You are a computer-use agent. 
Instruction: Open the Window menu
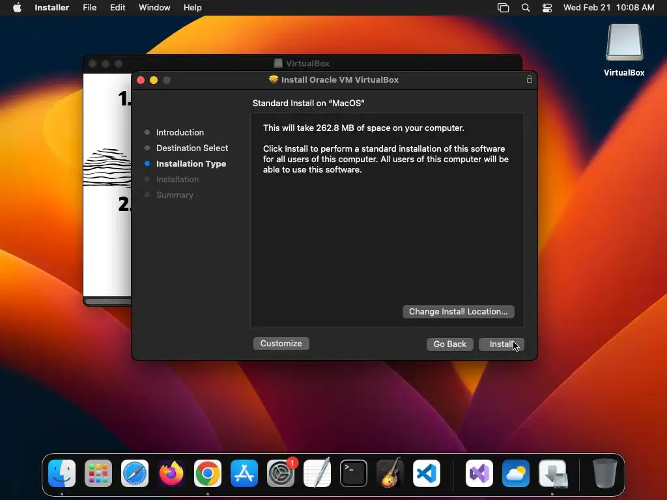(x=154, y=8)
